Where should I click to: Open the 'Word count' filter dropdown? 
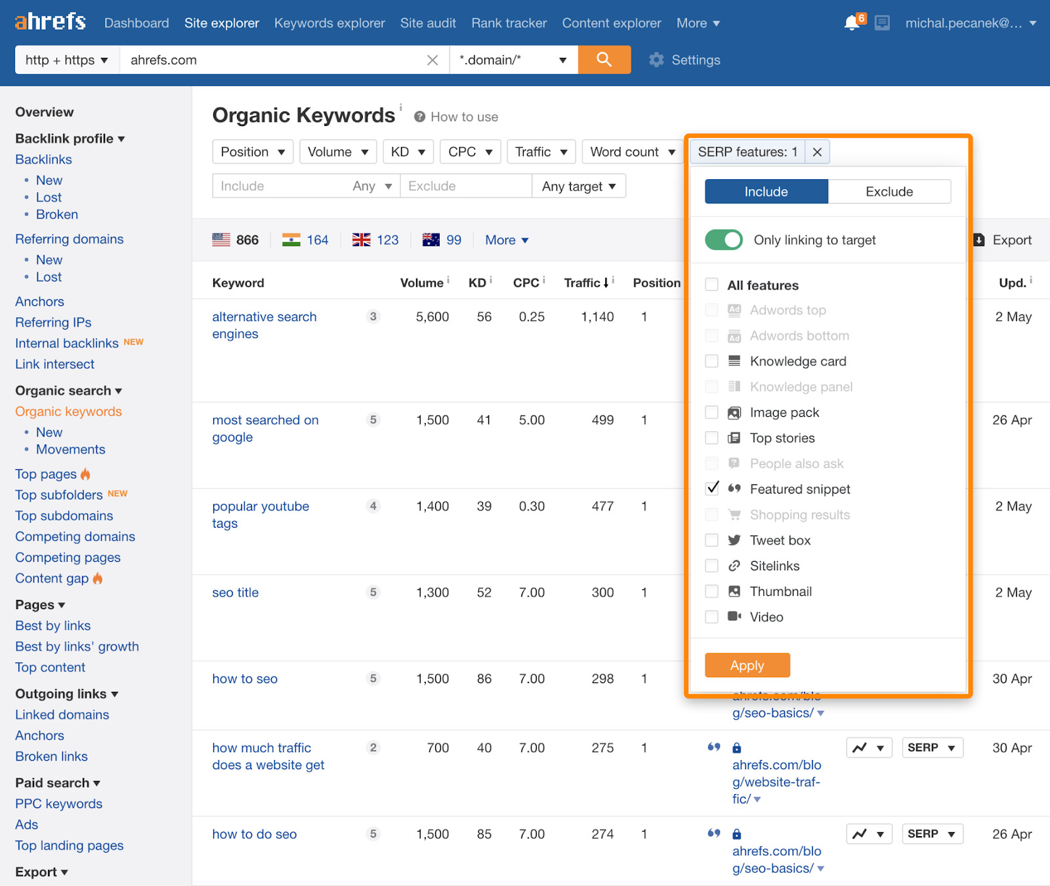[x=632, y=152]
